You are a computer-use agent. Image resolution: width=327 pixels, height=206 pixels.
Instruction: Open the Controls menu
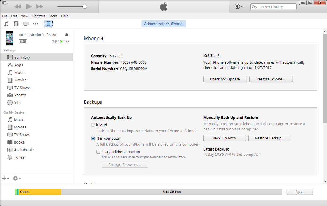pyautogui.click(x=38, y=16)
